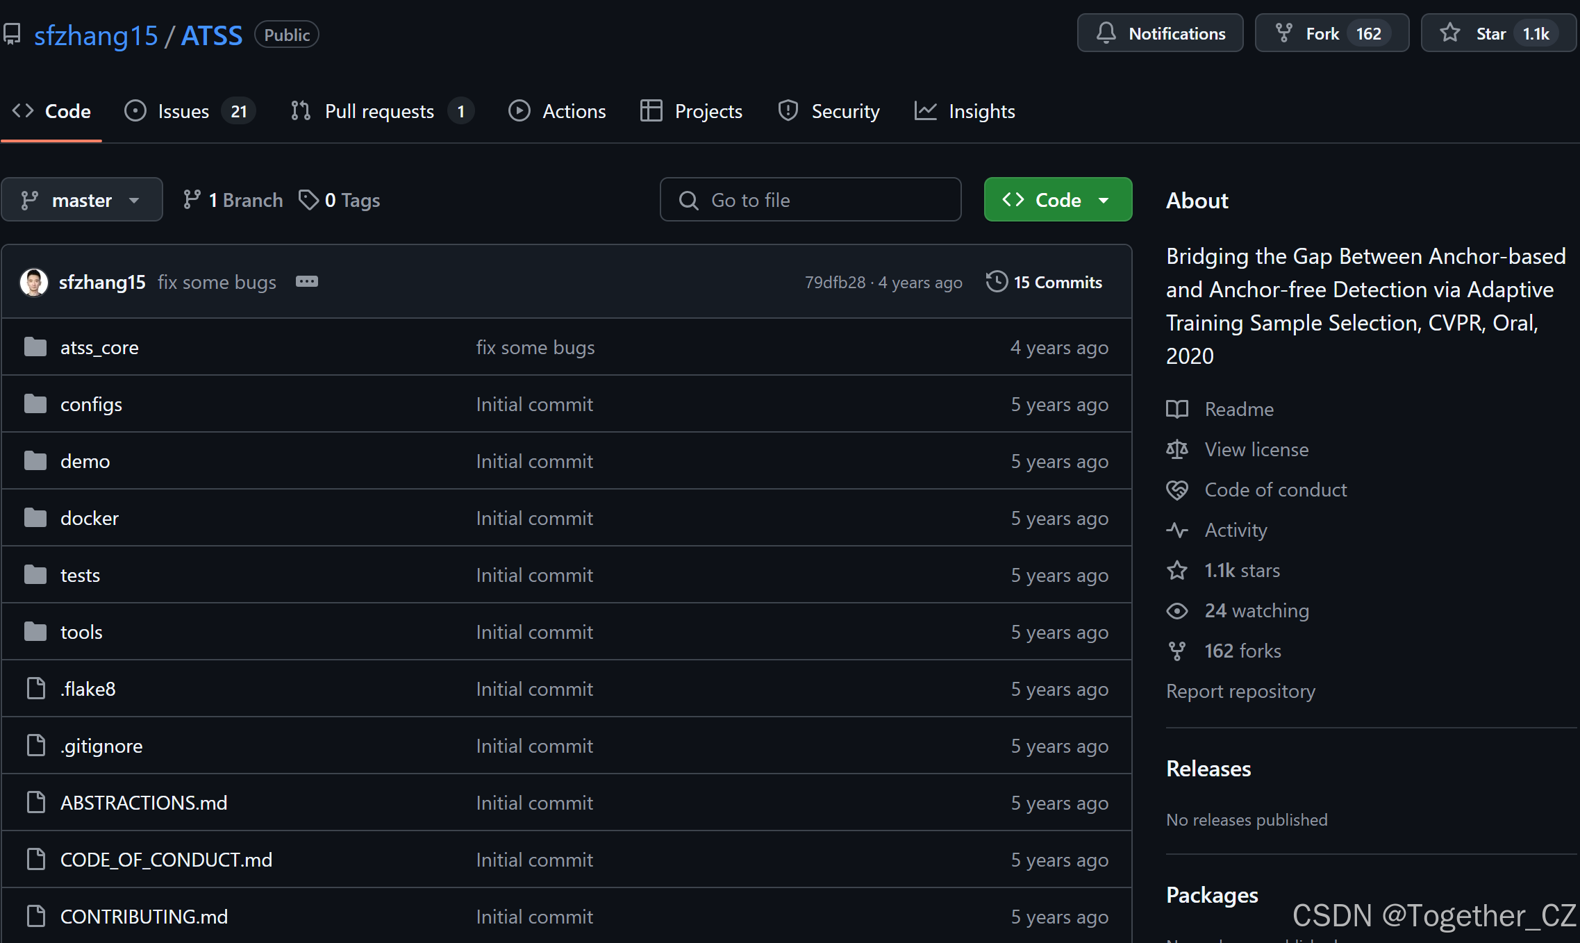Expand the green Code dropdown
This screenshot has width=1580, height=943.
(x=1057, y=200)
